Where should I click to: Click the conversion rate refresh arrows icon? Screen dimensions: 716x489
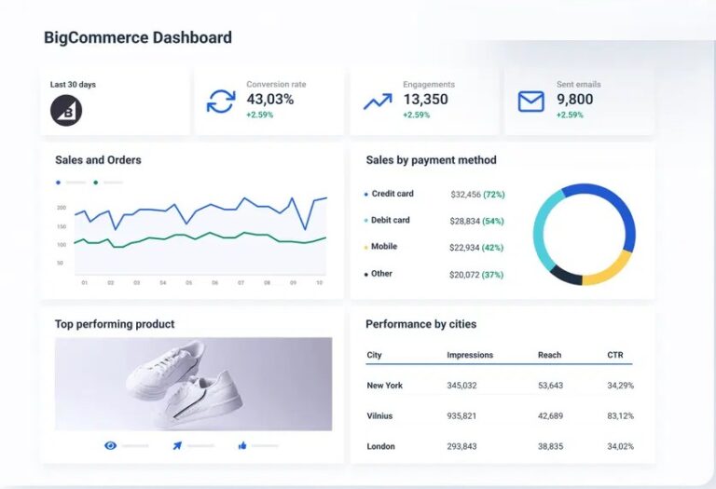(x=221, y=101)
